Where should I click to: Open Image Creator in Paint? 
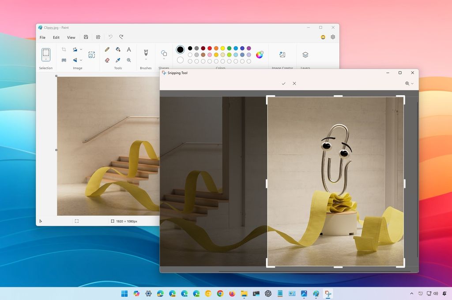[x=282, y=55]
